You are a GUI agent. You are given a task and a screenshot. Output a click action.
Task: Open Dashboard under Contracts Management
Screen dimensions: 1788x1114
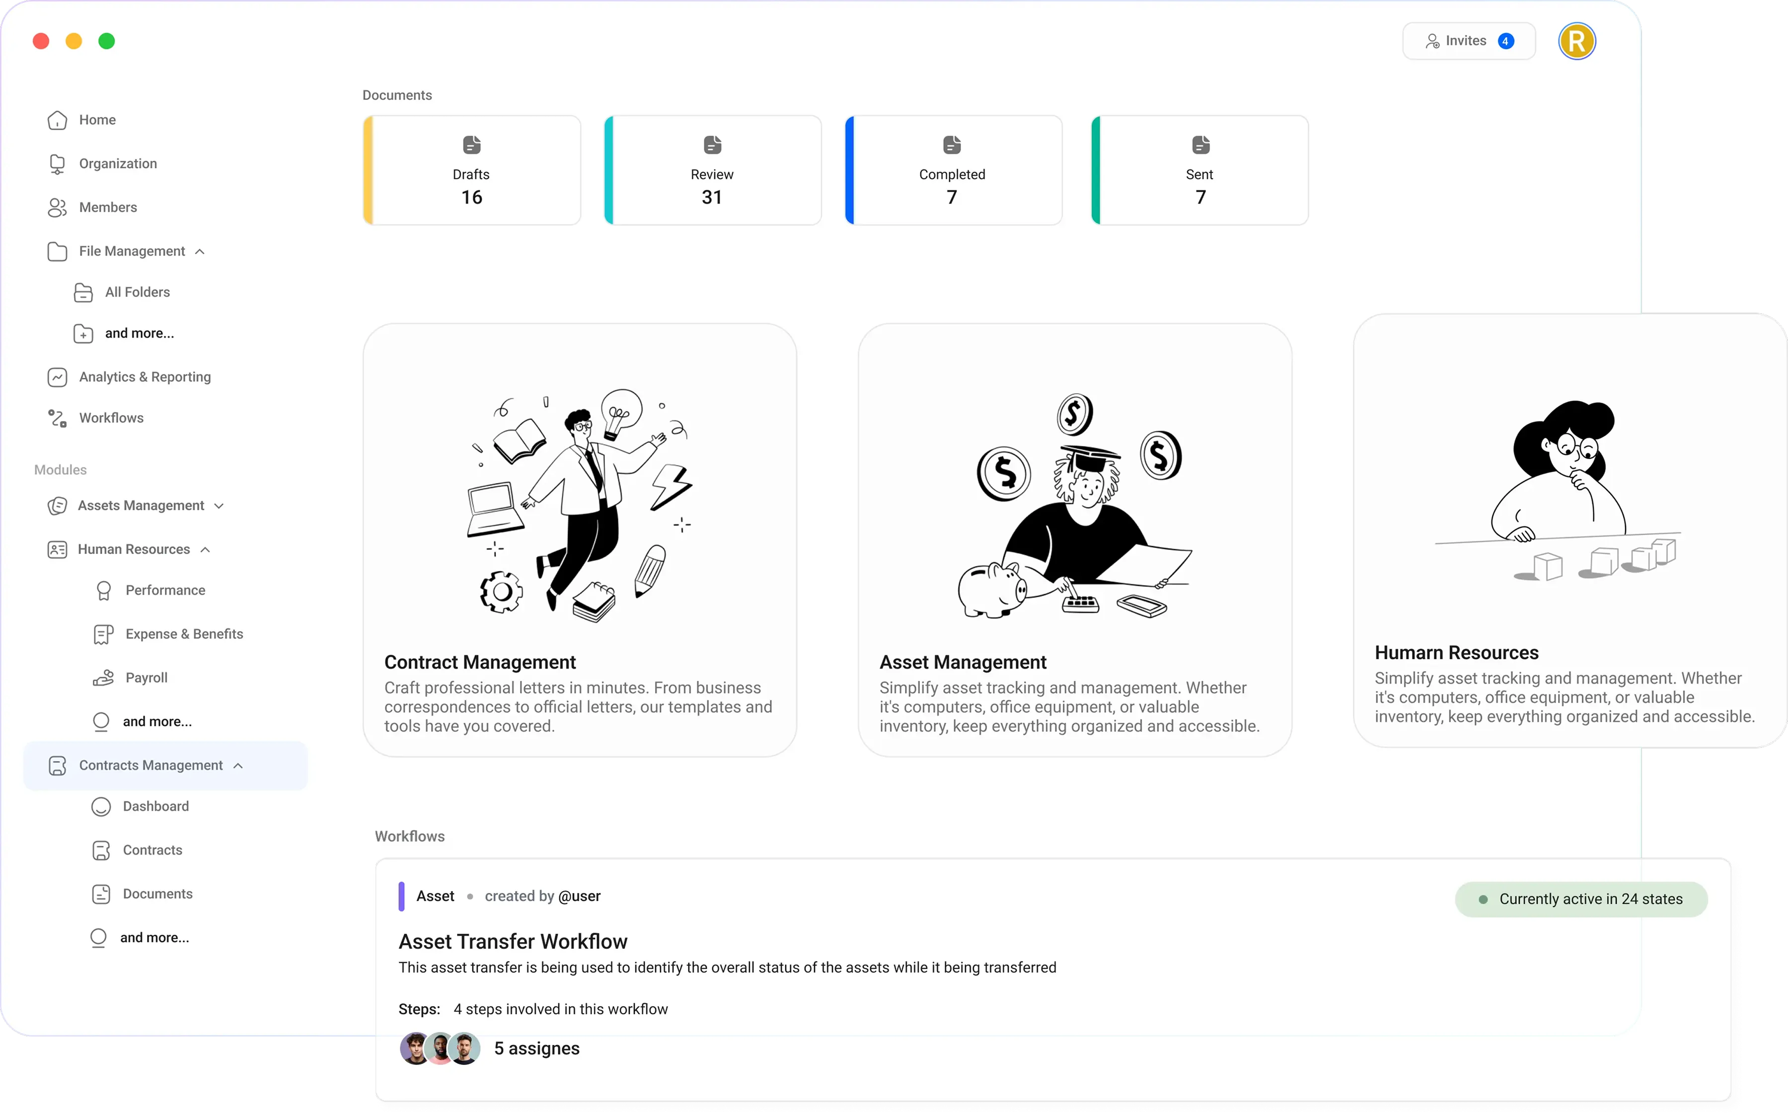point(155,807)
